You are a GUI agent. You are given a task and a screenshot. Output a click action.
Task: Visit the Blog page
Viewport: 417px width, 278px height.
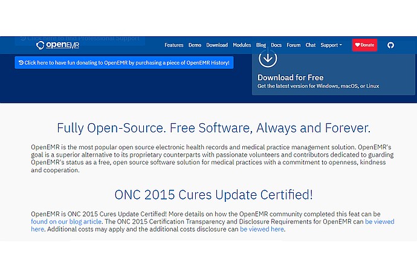(261, 45)
